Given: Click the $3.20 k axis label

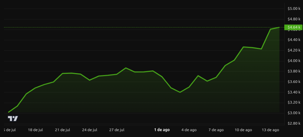Looking at the screenshot, I should click(294, 103).
